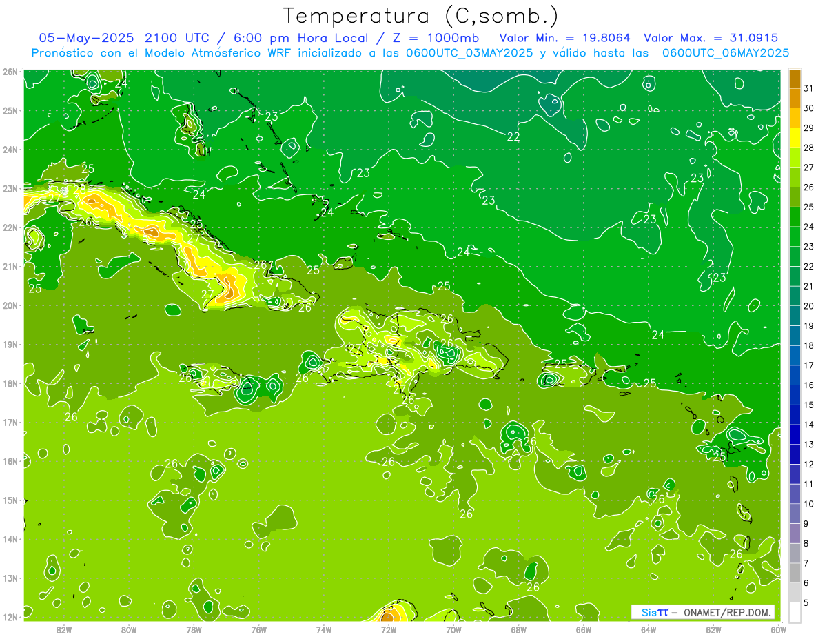Click the 'Valor Max. = 31.0915' readout
This screenshot has width=827, height=639.
711,38
